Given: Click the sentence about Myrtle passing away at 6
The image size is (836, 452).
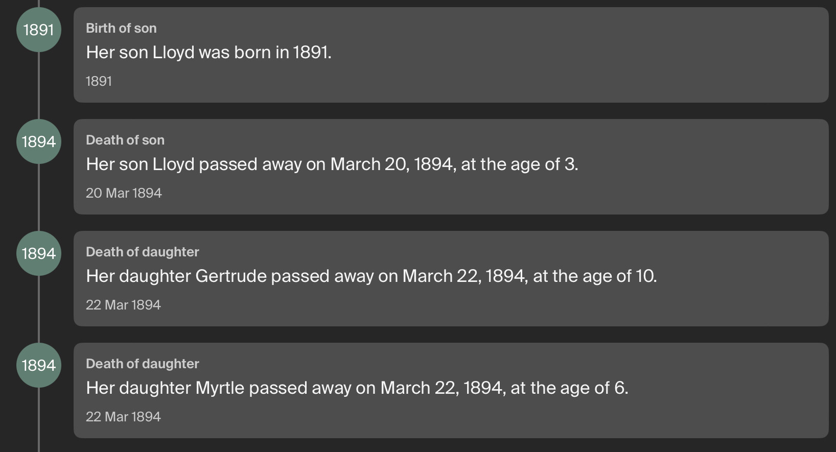Looking at the screenshot, I should click(357, 388).
